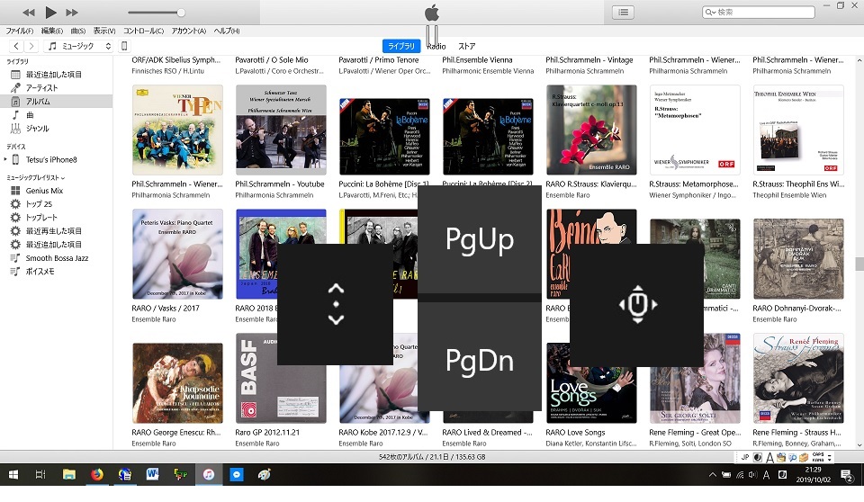Click the iTunes taskbar icon

coord(208,474)
